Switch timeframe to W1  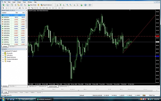click(x=59, y=8)
